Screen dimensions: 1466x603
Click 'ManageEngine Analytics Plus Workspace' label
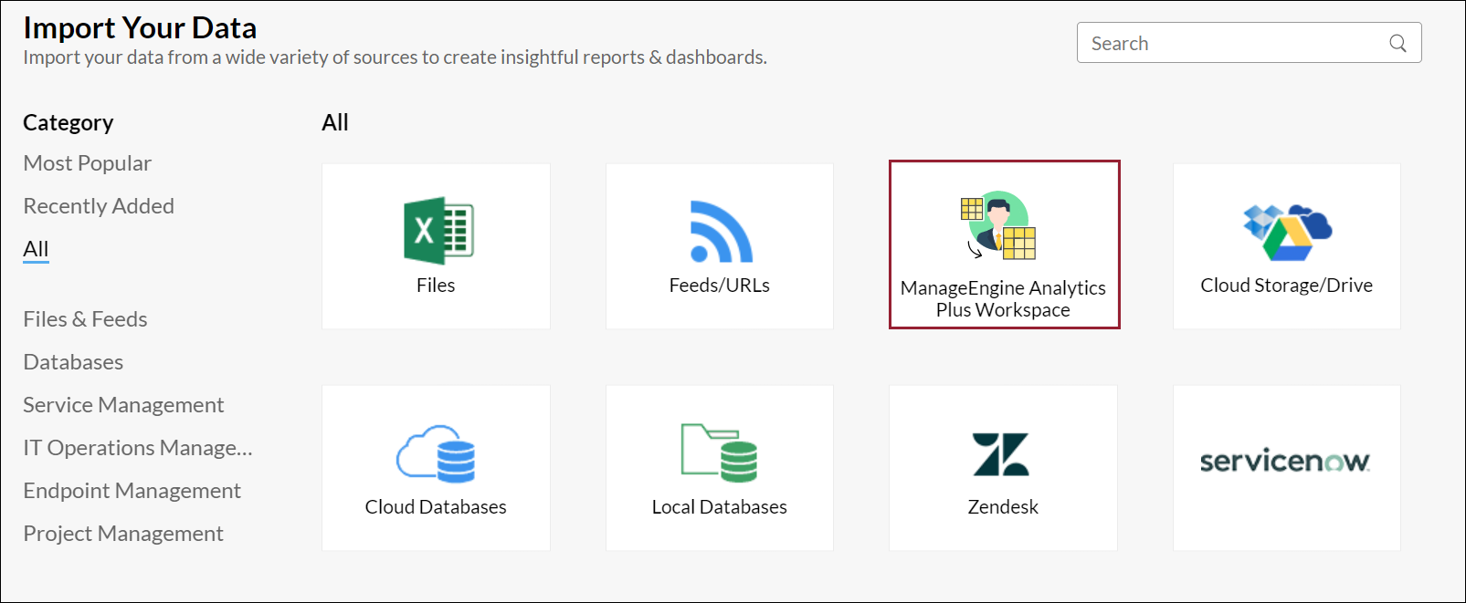click(1003, 299)
